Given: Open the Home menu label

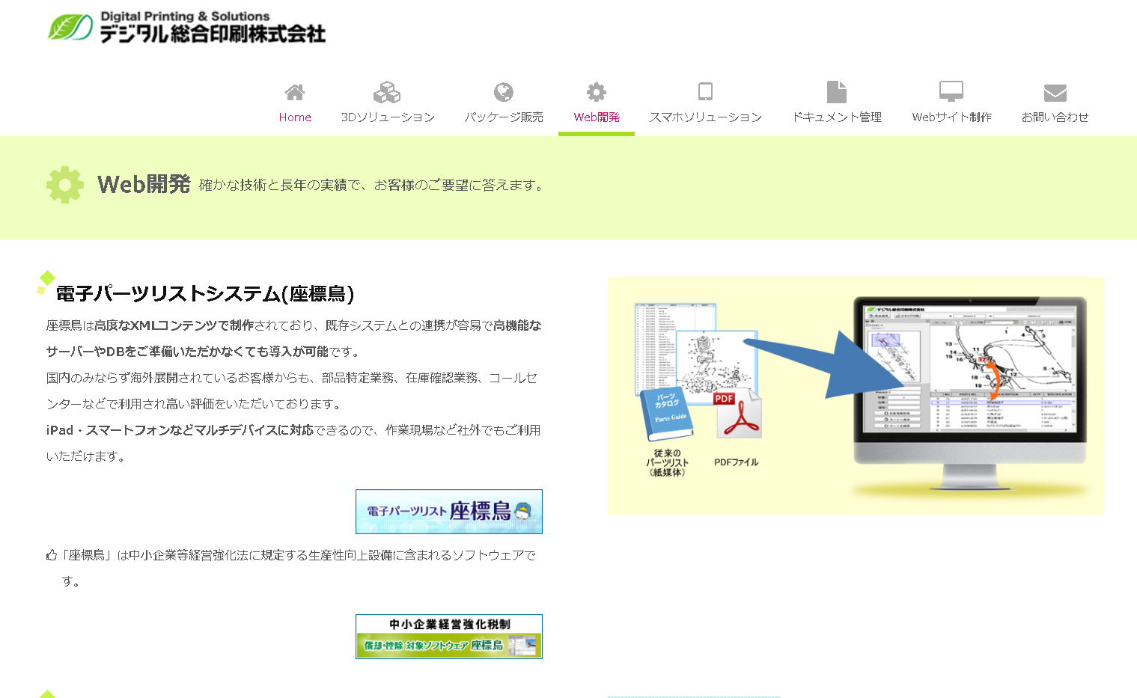Looking at the screenshot, I should pyautogui.click(x=295, y=117).
